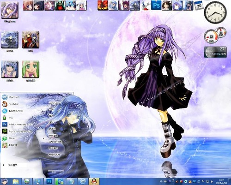Open the weather gadget showing 27°
This screenshot has width=231, height=185.
click(x=215, y=52)
